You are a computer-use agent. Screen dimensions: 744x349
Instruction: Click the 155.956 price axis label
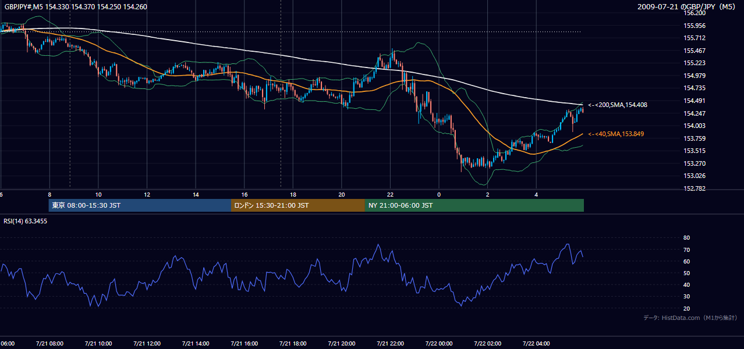coord(694,26)
